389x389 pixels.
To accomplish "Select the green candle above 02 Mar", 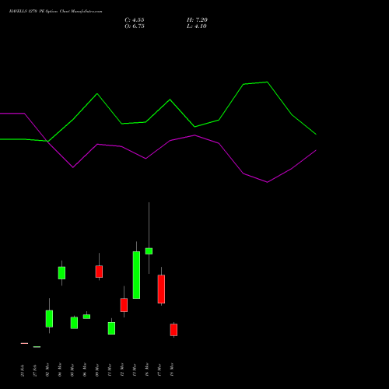I will [49, 319].
